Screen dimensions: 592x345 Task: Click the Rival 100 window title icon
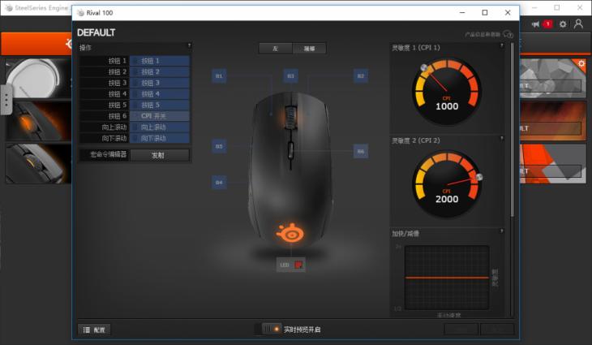point(80,13)
